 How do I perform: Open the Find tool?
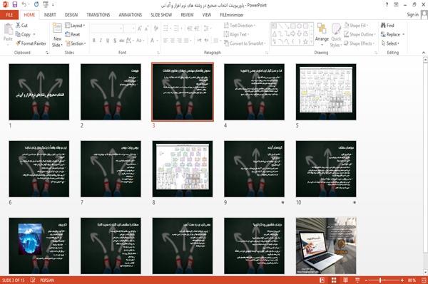pos(387,26)
